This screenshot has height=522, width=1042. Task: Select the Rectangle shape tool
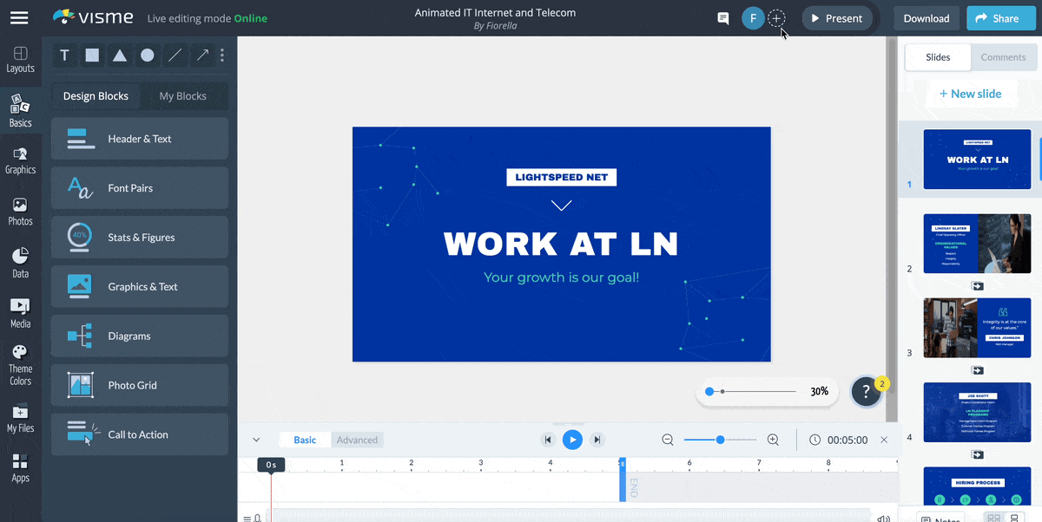coord(92,55)
